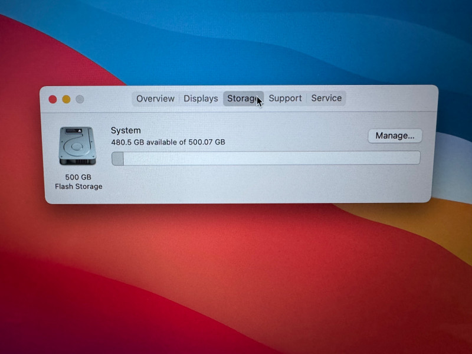Click empty title bar right of Service tab
This screenshot has height=354, width=472.
389,99
